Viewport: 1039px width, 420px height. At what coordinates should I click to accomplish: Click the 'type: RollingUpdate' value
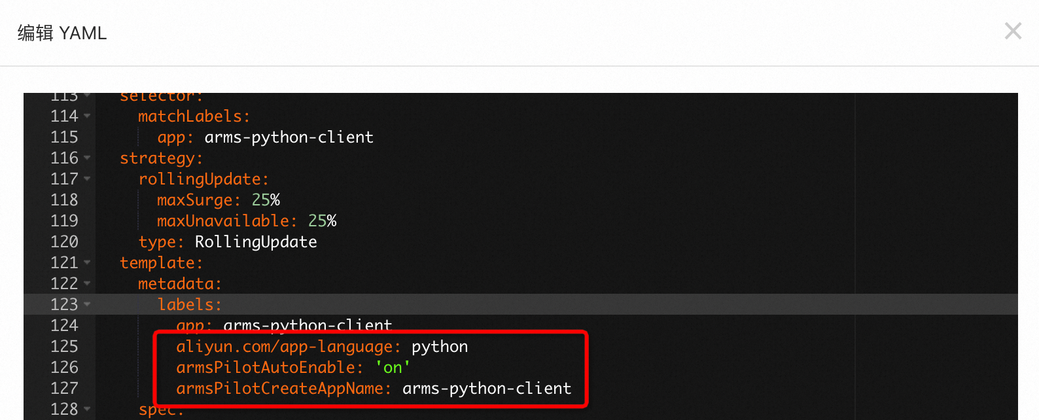pos(256,242)
